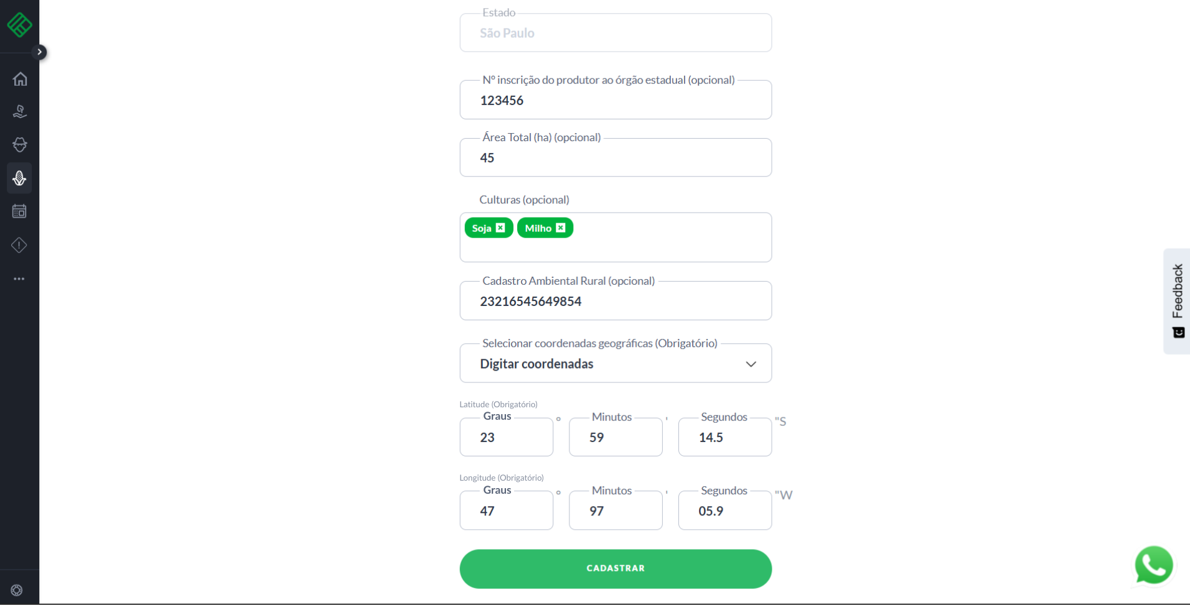1190x605 pixels.
Task: Click the Área Total (ha) input field
Action: coord(615,158)
